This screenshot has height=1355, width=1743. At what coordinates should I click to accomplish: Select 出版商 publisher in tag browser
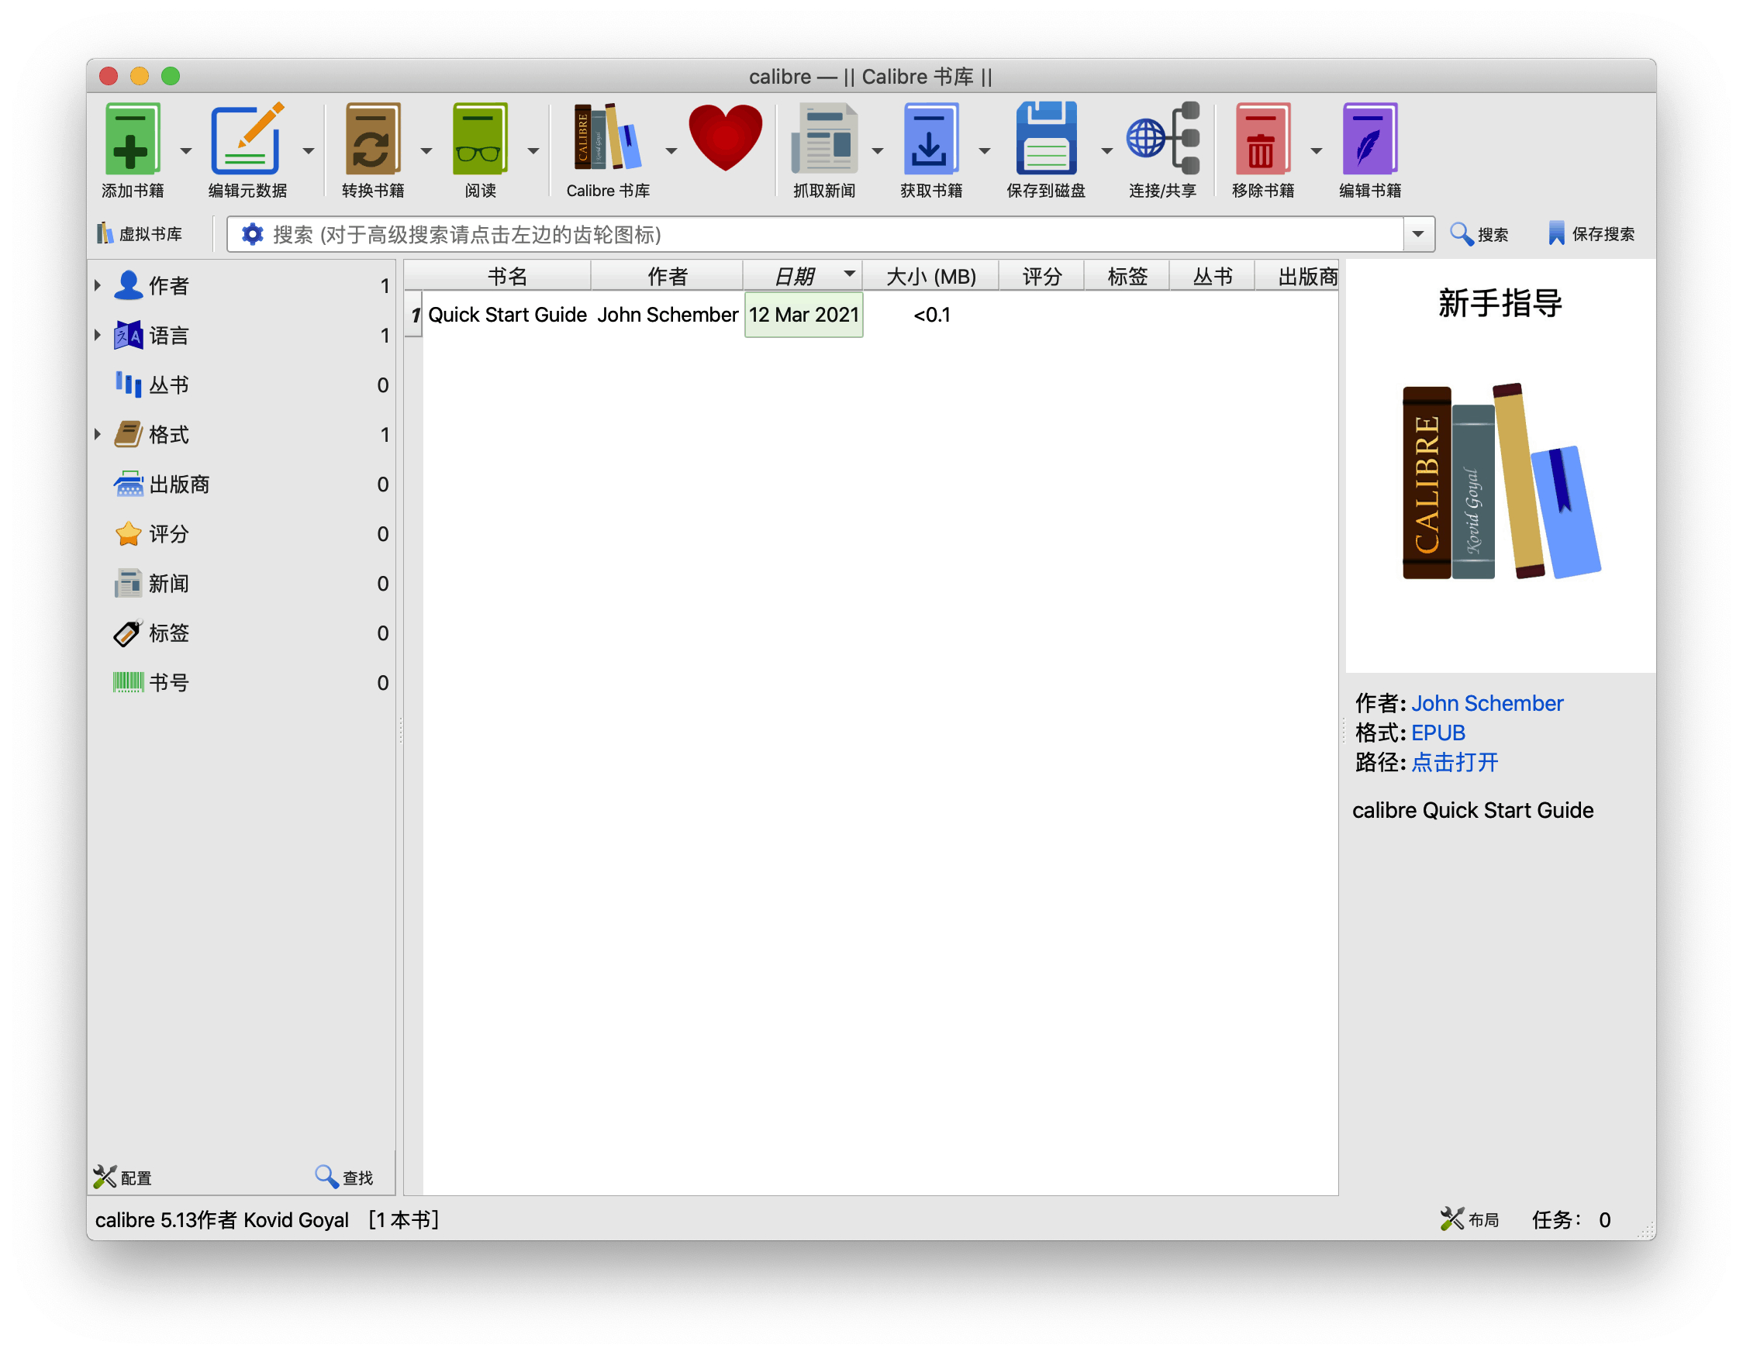pos(241,484)
